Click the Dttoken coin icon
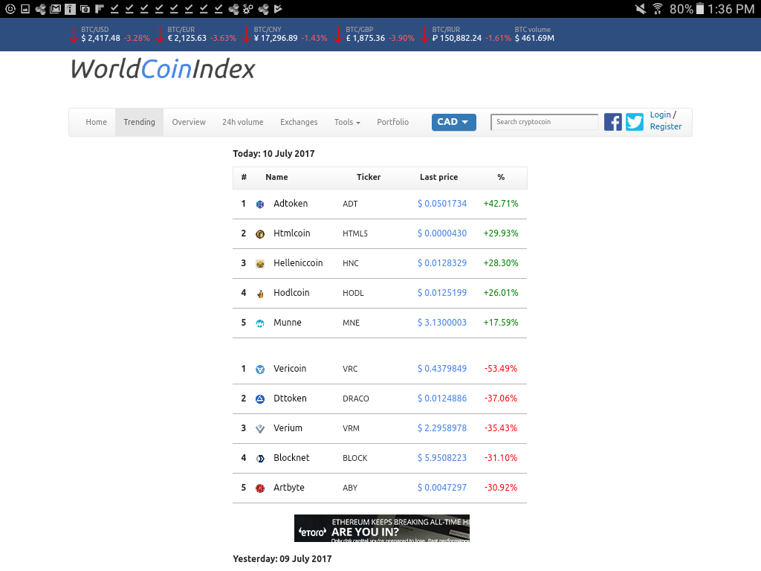Viewport: 761px width, 571px height. coord(260,399)
